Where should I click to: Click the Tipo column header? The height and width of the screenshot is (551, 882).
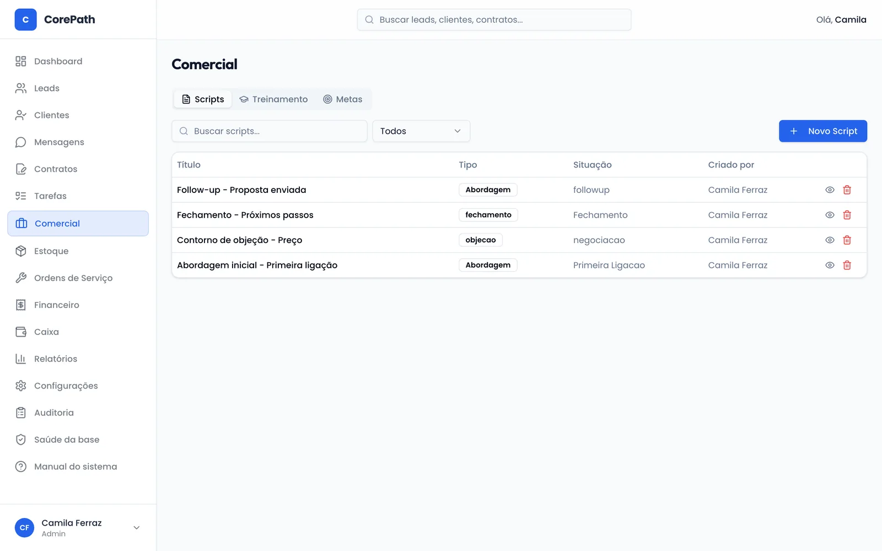(x=468, y=165)
